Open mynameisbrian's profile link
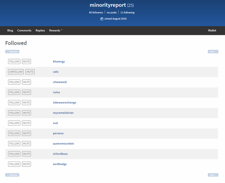This screenshot has height=183, width=225. click(63, 113)
